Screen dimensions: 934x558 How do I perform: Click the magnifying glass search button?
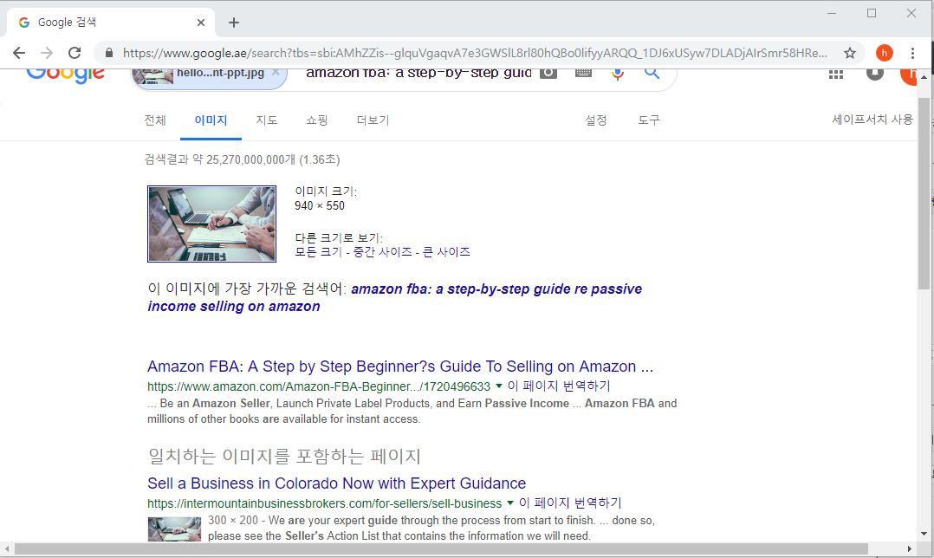coord(652,74)
